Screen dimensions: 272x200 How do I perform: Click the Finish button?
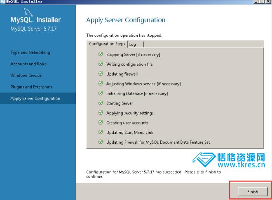(252, 192)
